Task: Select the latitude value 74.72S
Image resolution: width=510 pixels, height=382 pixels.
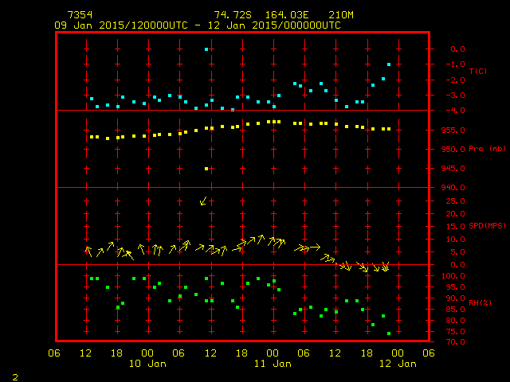Action: point(233,15)
